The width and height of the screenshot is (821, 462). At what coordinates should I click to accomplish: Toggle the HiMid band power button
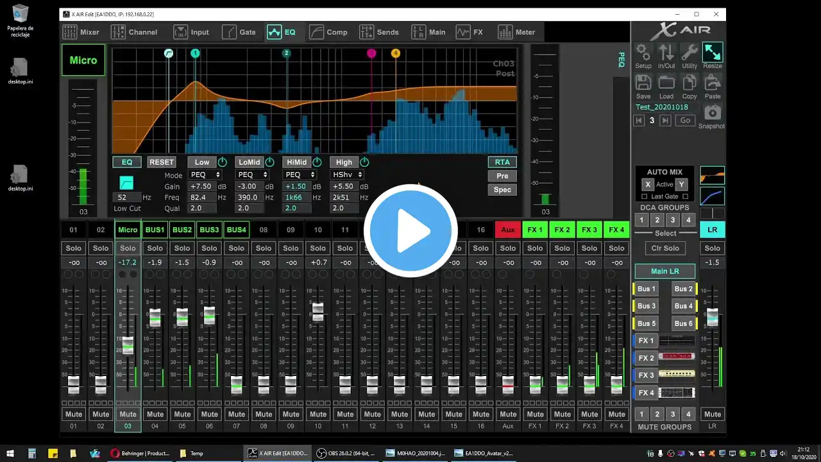[317, 162]
